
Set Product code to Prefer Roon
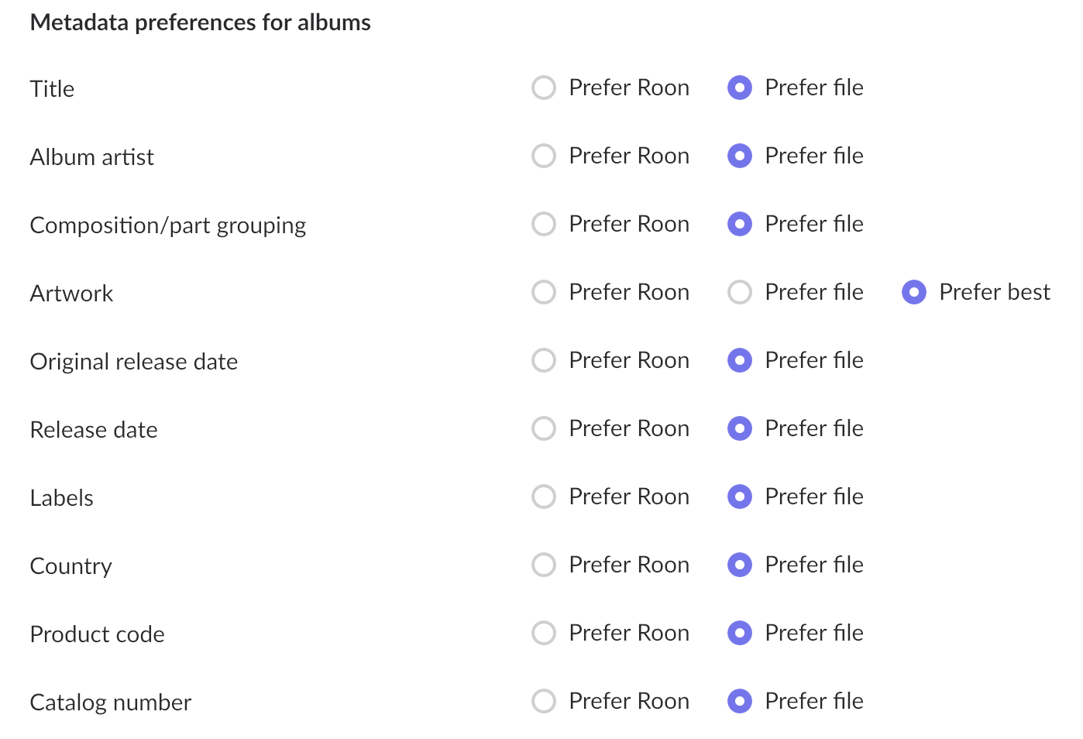click(x=544, y=633)
